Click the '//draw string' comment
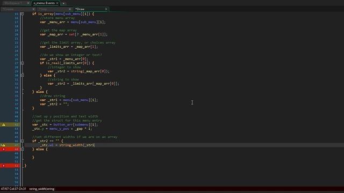The height and width of the screenshot is (193, 344). pyautogui.click(x=53, y=96)
